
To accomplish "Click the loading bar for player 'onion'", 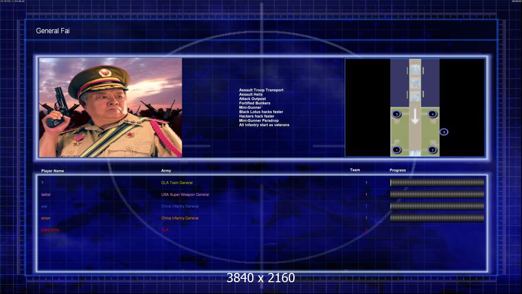I will point(437,218).
